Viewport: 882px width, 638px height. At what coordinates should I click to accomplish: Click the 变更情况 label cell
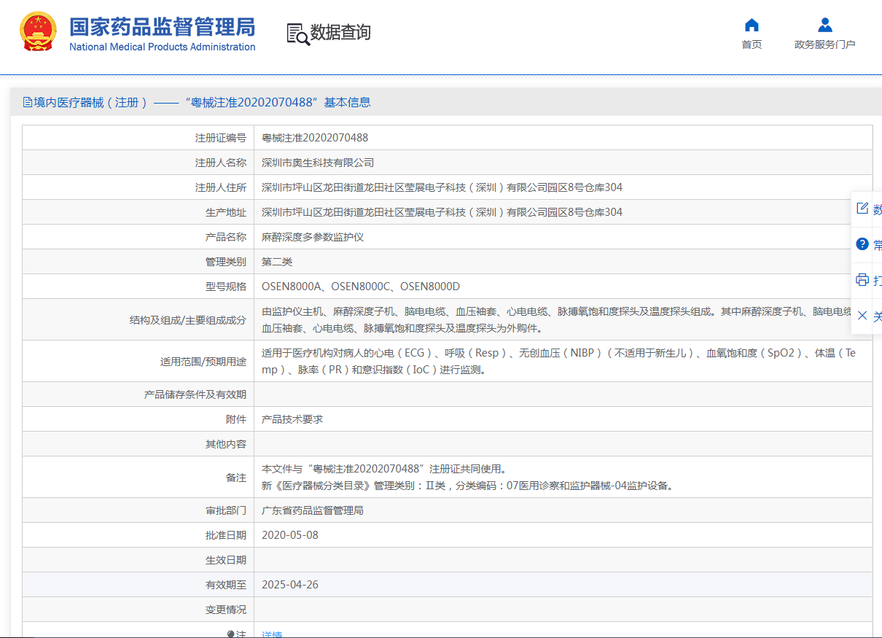tap(138, 610)
